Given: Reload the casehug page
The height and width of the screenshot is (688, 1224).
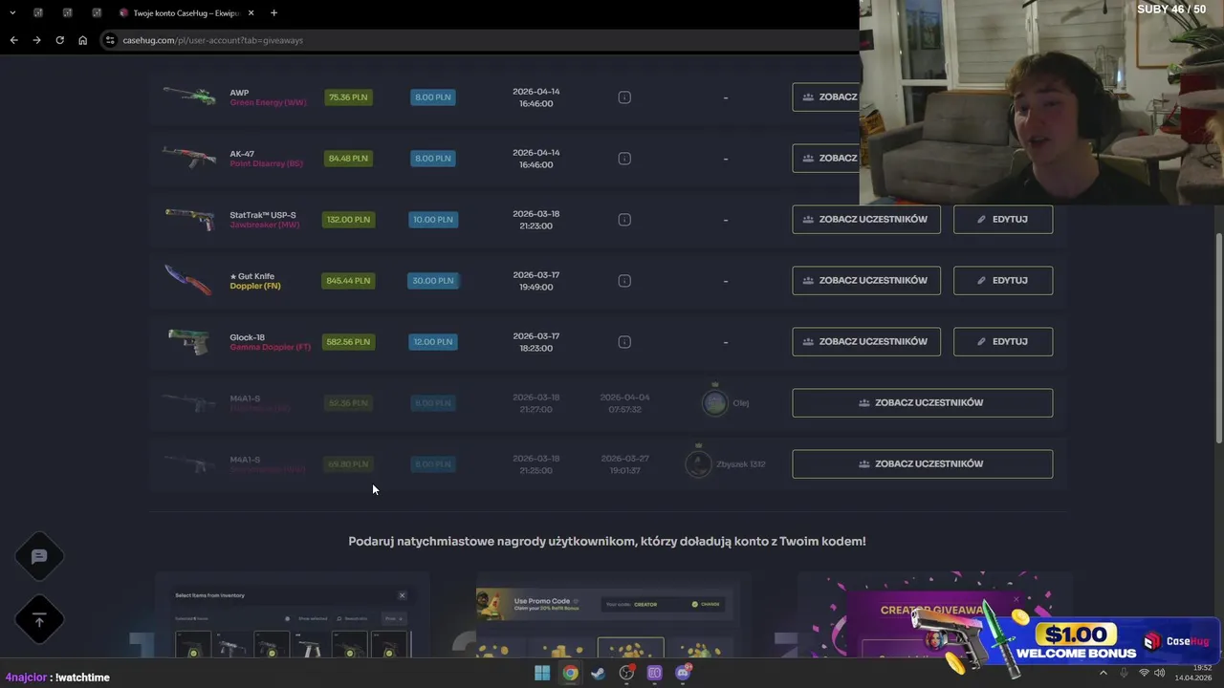Looking at the screenshot, I should (x=59, y=40).
